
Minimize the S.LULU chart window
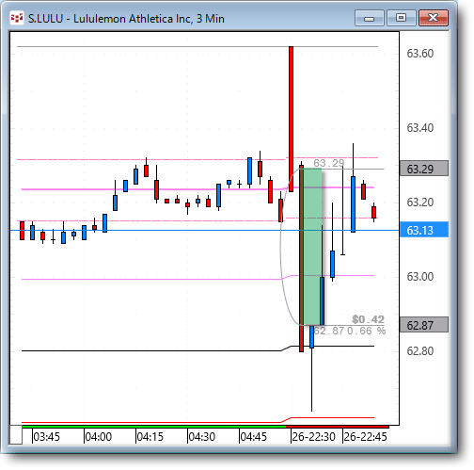[x=370, y=18]
